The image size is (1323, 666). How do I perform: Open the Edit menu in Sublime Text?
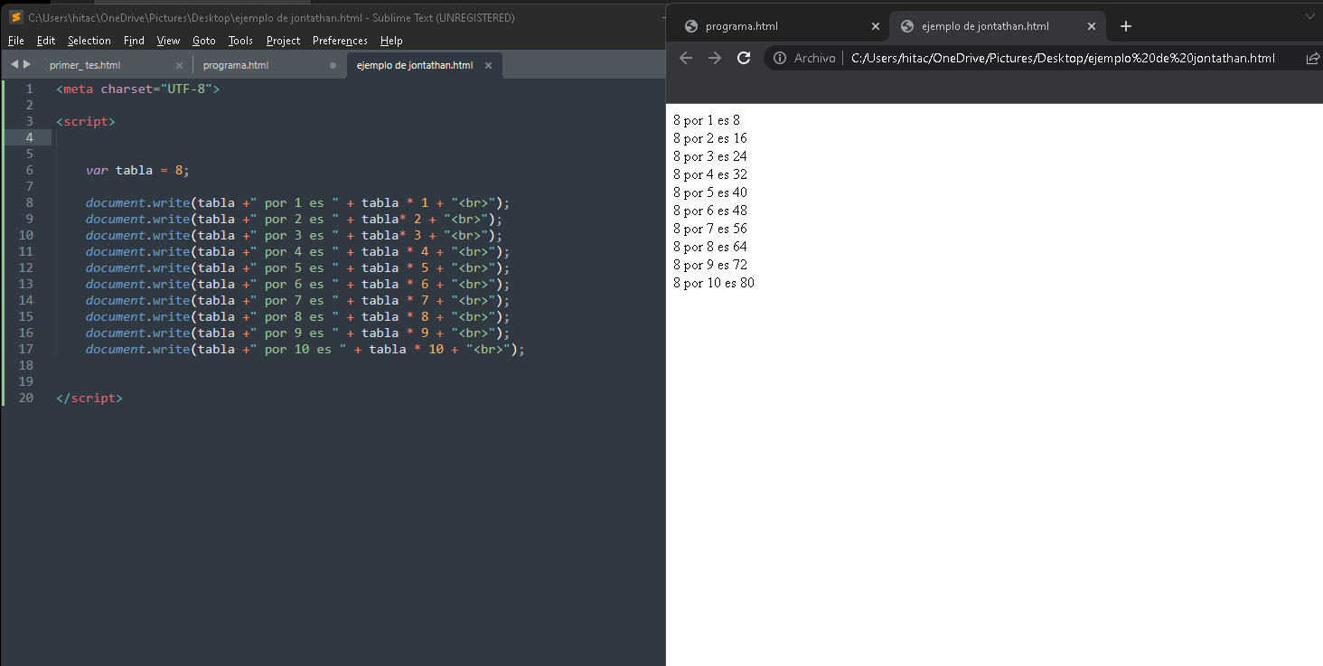click(x=46, y=41)
